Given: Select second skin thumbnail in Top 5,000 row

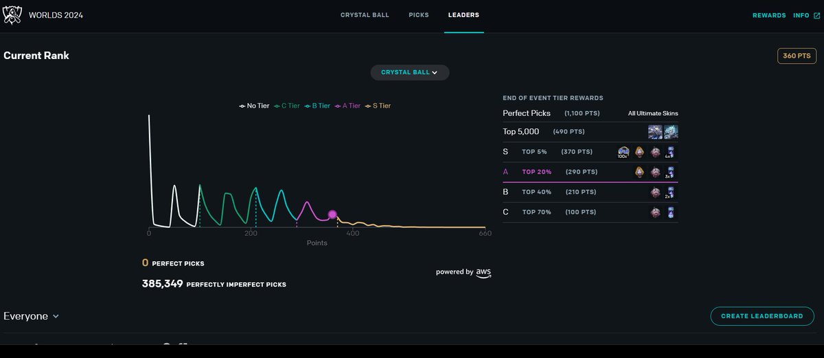Looking at the screenshot, I should [x=671, y=132].
